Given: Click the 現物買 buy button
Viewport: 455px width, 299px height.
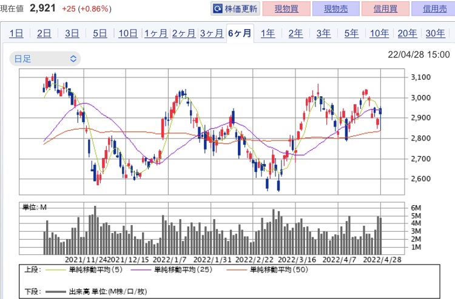Looking at the screenshot, I should pyautogui.click(x=286, y=8).
